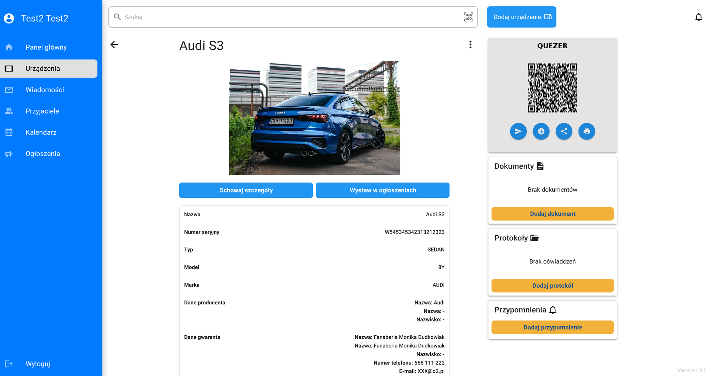Image resolution: width=706 pixels, height=376 pixels.
Task: Click the Brak dokumentów text
Action: click(x=552, y=190)
